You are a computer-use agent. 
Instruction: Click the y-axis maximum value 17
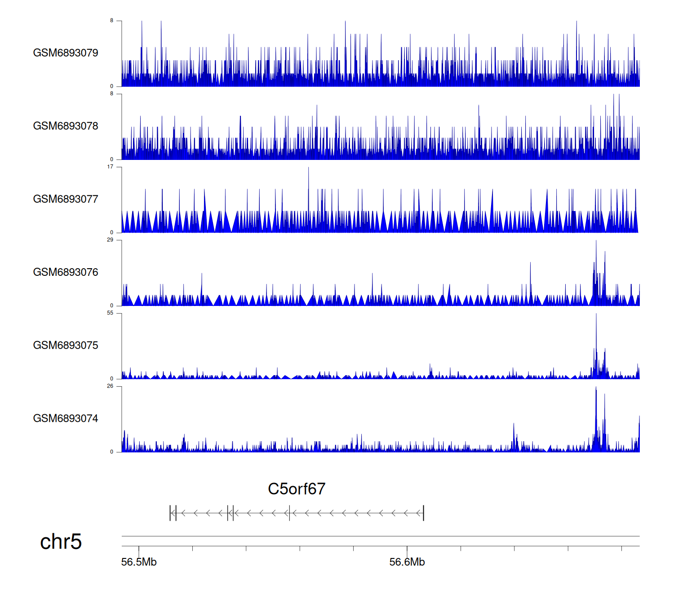pos(110,167)
